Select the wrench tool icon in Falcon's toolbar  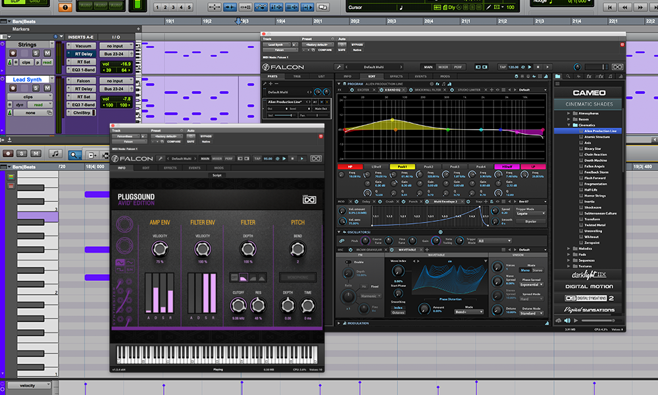[340, 67]
